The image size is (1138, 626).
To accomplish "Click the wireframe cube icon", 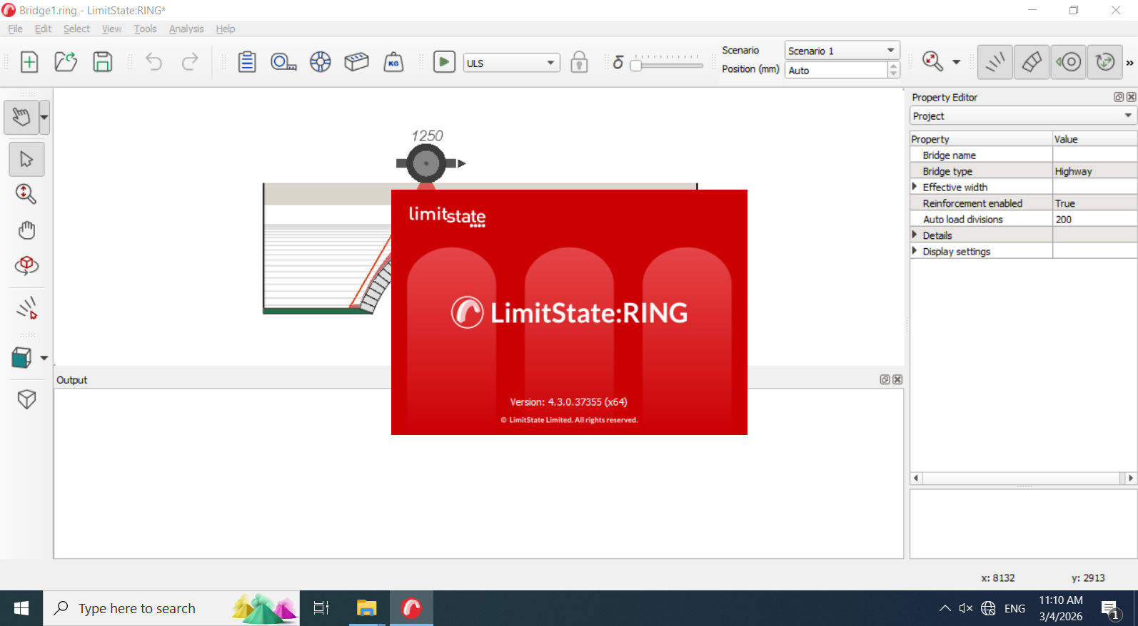I will click(26, 399).
